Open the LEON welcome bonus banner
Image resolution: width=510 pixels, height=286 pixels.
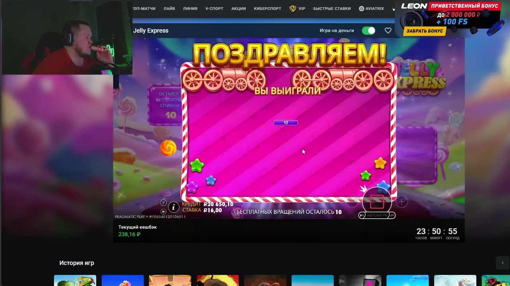coord(449,19)
